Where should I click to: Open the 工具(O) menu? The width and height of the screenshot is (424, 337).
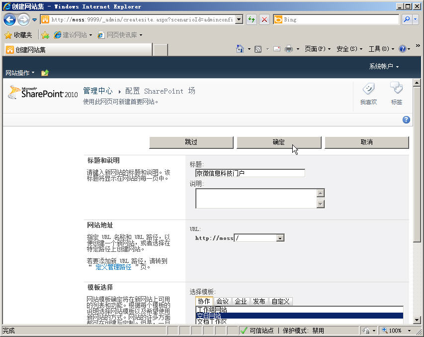[x=381, y=49]
